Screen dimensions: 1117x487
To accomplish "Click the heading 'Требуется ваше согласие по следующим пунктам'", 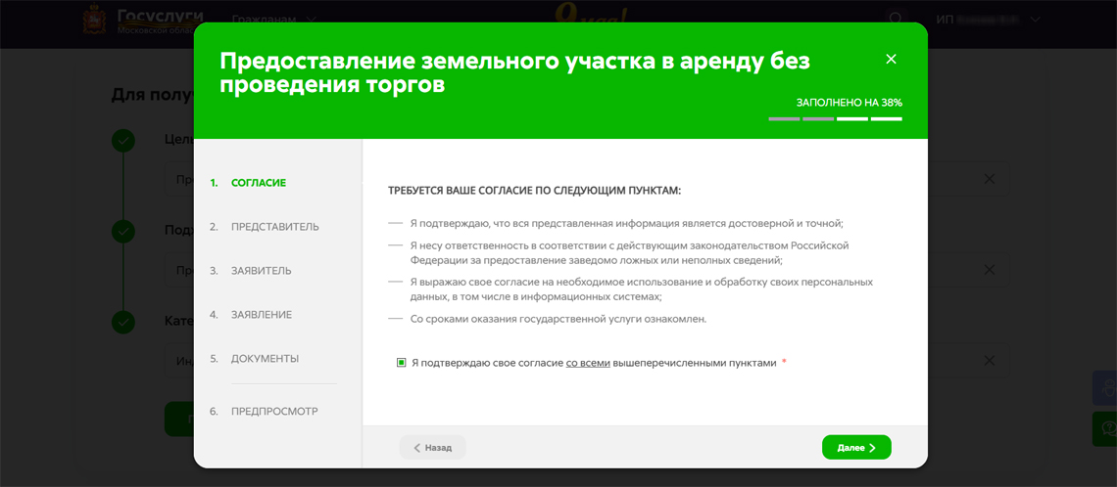I will 534,191.
